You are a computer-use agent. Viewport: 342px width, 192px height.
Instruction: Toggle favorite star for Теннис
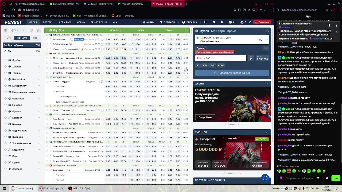5,73
